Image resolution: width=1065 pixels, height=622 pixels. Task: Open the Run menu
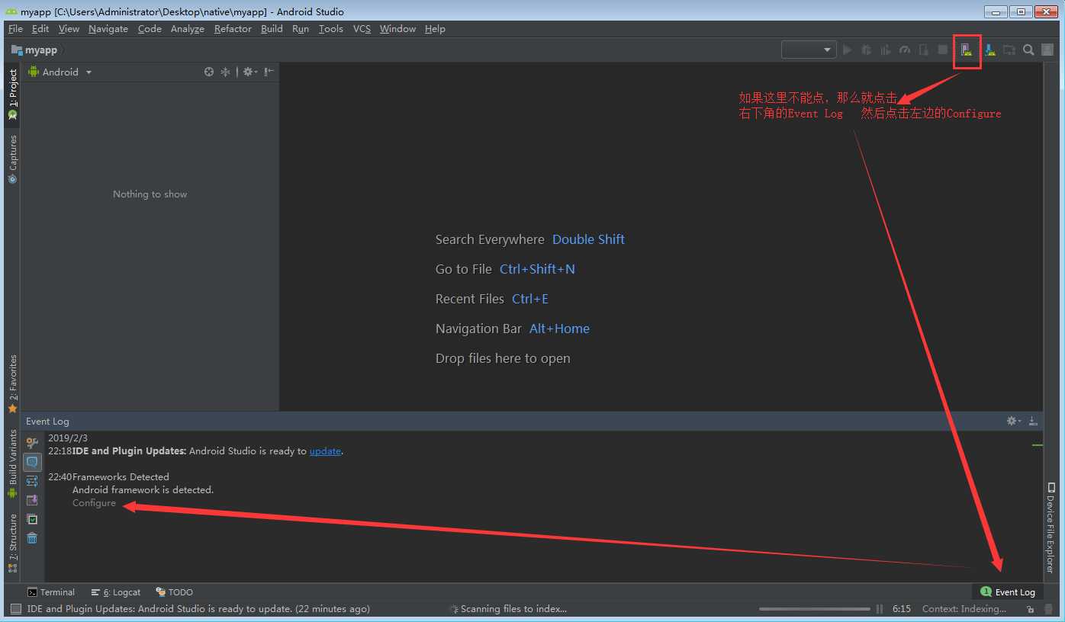(x=301, y=29)
